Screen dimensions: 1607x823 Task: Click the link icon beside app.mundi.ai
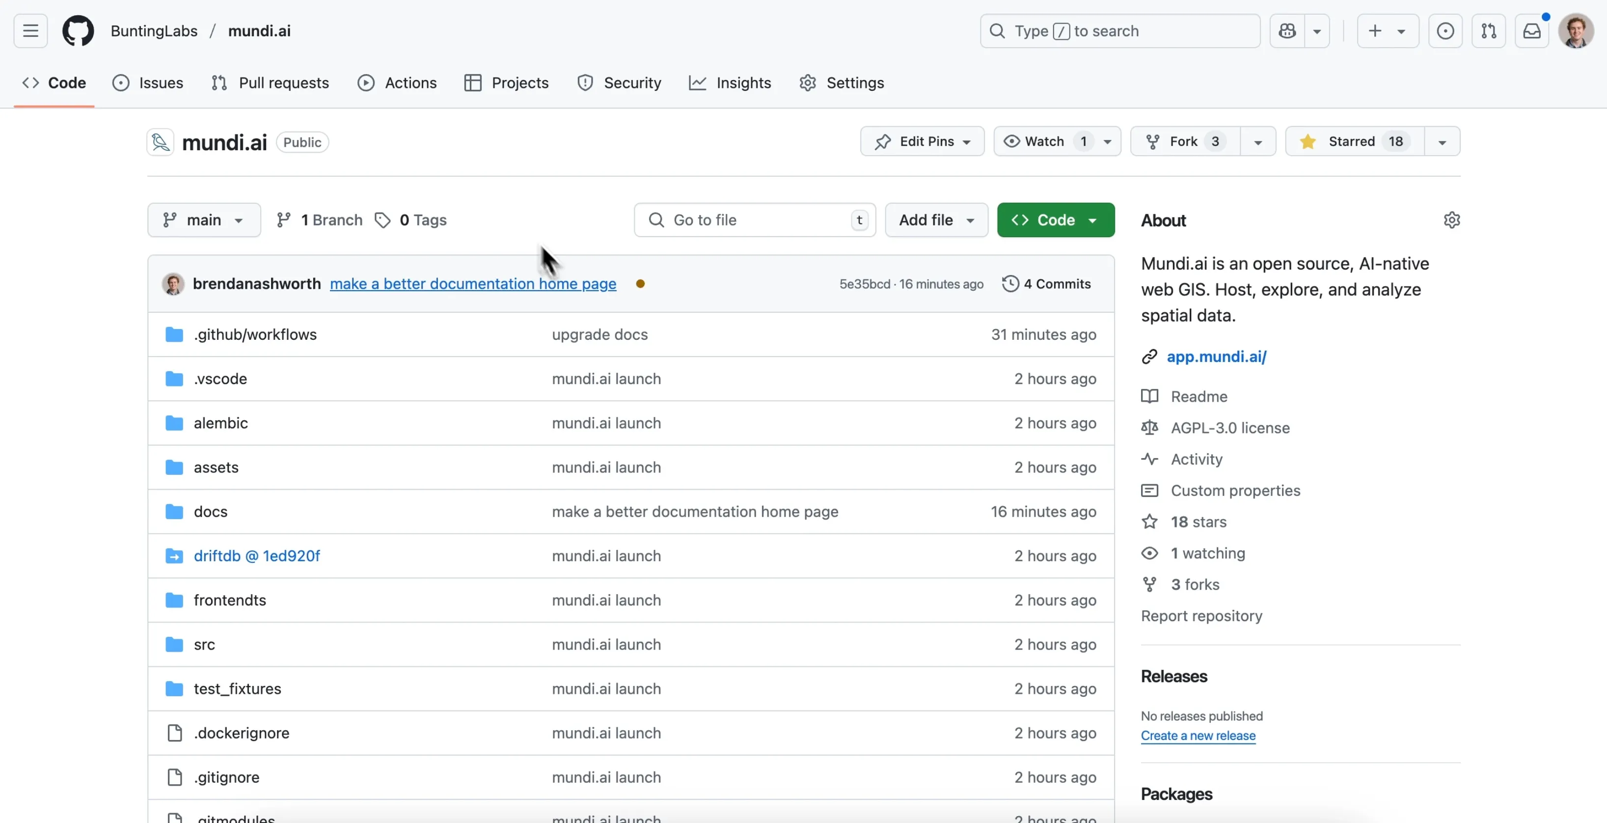1150,357
